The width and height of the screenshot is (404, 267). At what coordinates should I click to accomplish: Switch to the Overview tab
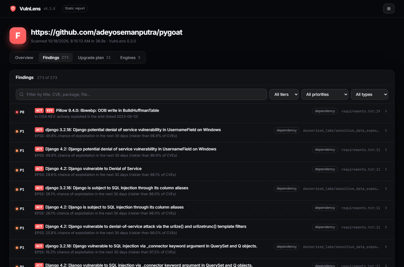(x=24, y=58)
